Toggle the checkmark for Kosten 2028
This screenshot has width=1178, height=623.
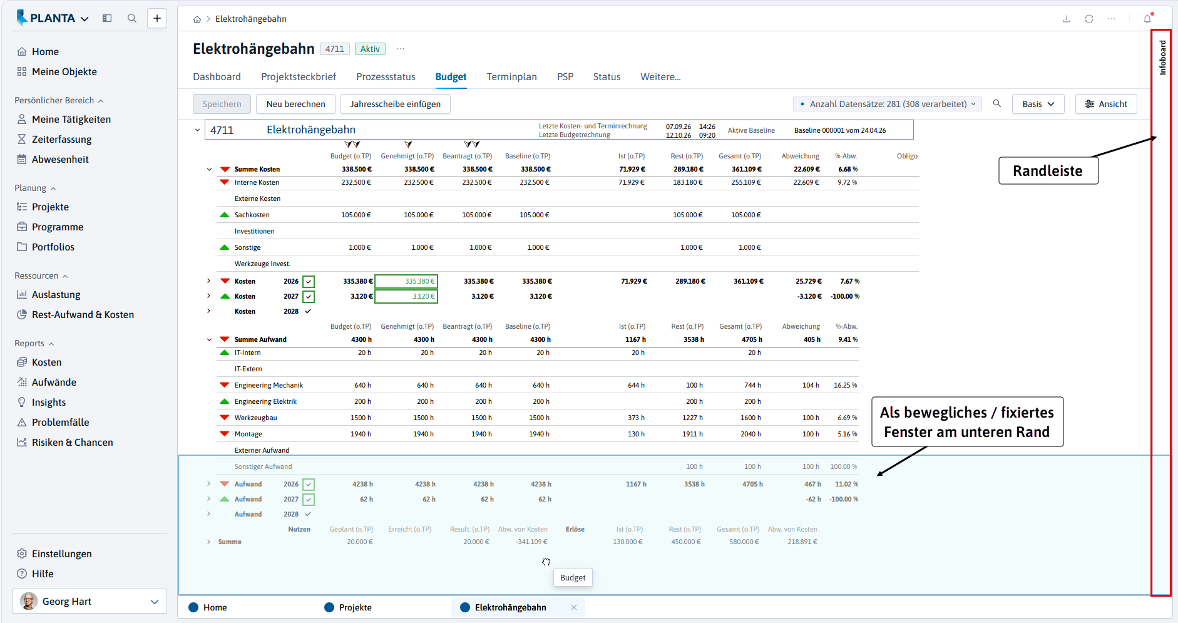(x=308, y=311)
